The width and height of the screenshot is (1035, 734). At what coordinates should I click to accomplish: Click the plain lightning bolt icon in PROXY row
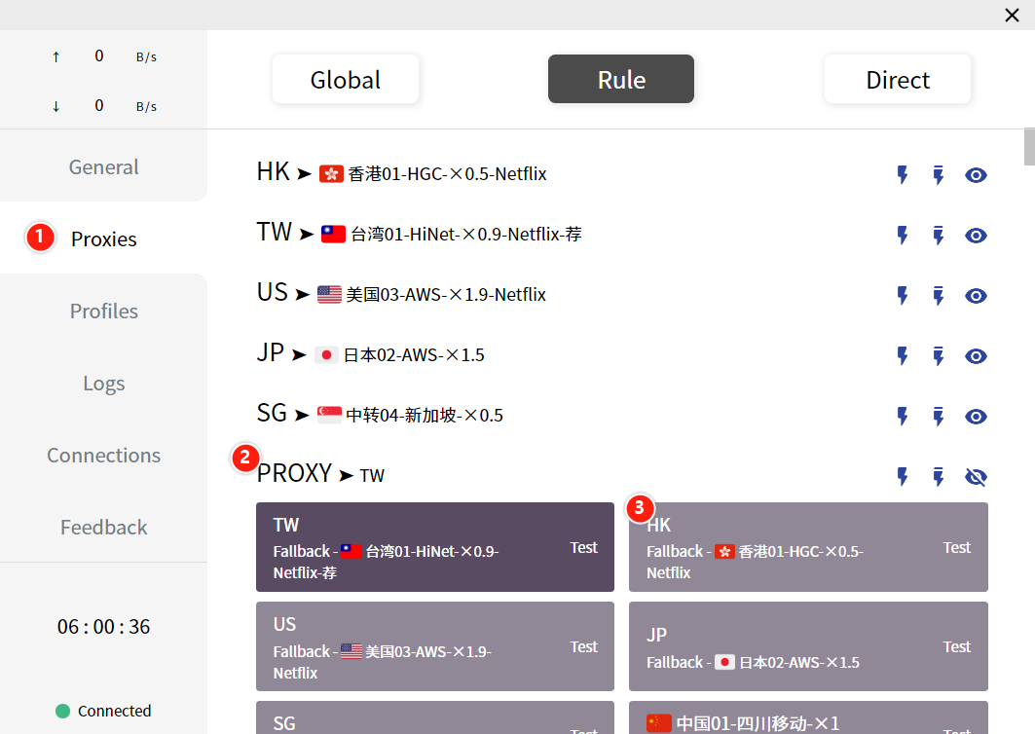(x=903, y=477)
